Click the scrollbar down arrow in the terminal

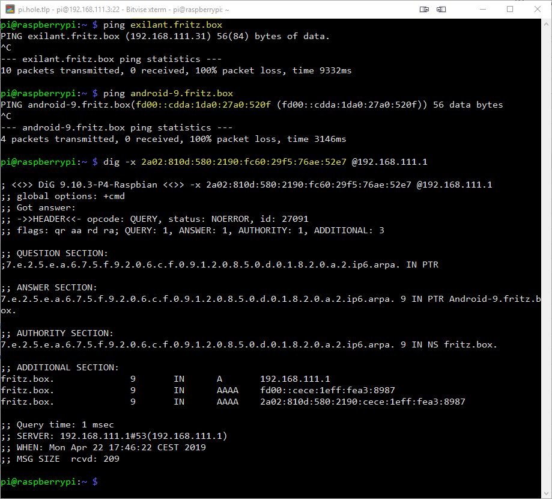[x=547, y=494]
